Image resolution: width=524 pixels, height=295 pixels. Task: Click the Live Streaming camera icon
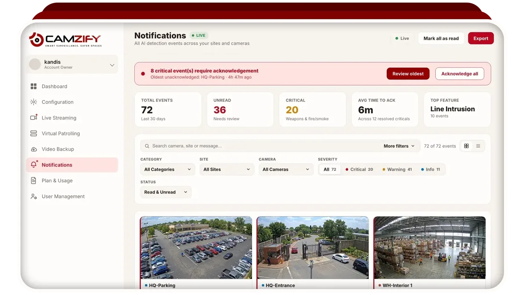34,118
